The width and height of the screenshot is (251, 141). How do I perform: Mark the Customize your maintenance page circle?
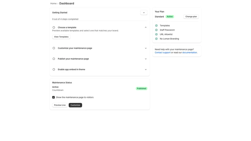coord(54,48)
